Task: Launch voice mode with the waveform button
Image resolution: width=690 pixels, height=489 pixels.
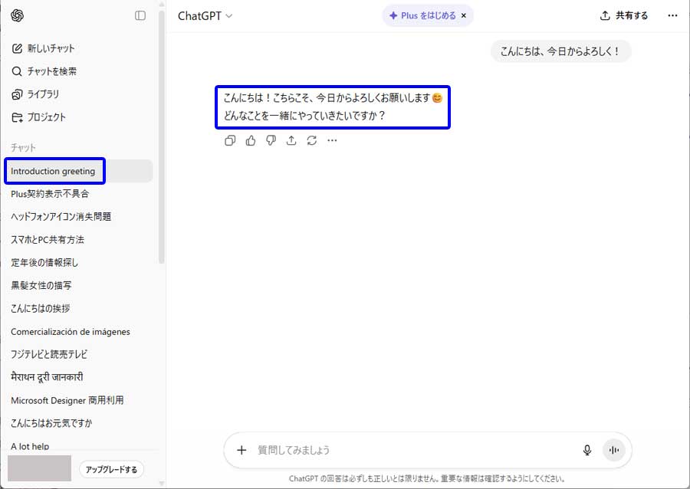Action: (613, 450)
